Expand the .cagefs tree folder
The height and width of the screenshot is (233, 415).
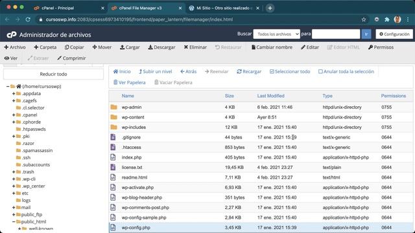(14, 101)
